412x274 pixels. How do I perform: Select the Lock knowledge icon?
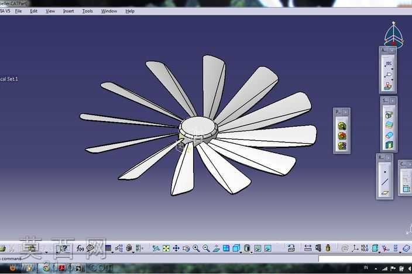129,248
